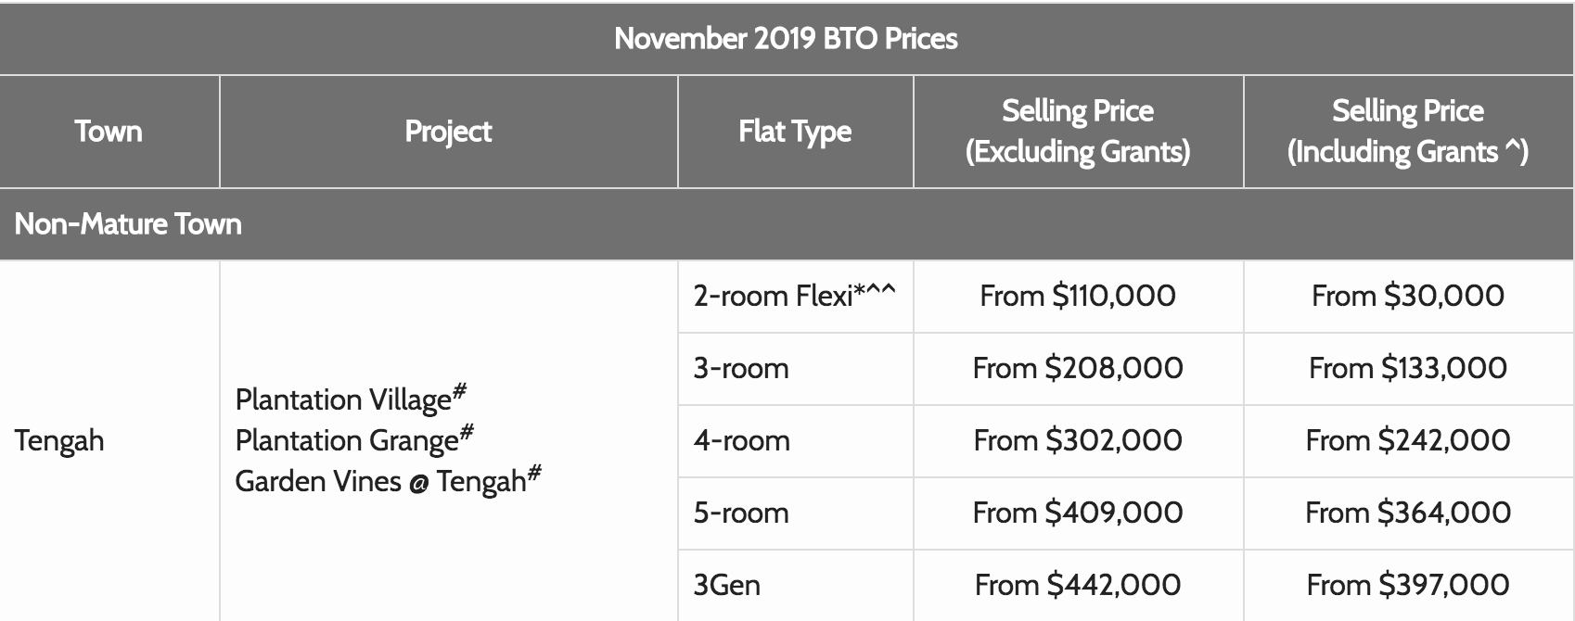Screen dimensions: 1575x621
Task: Click the November 2019 BTO Prices title
Action: [x=786, y=38]
